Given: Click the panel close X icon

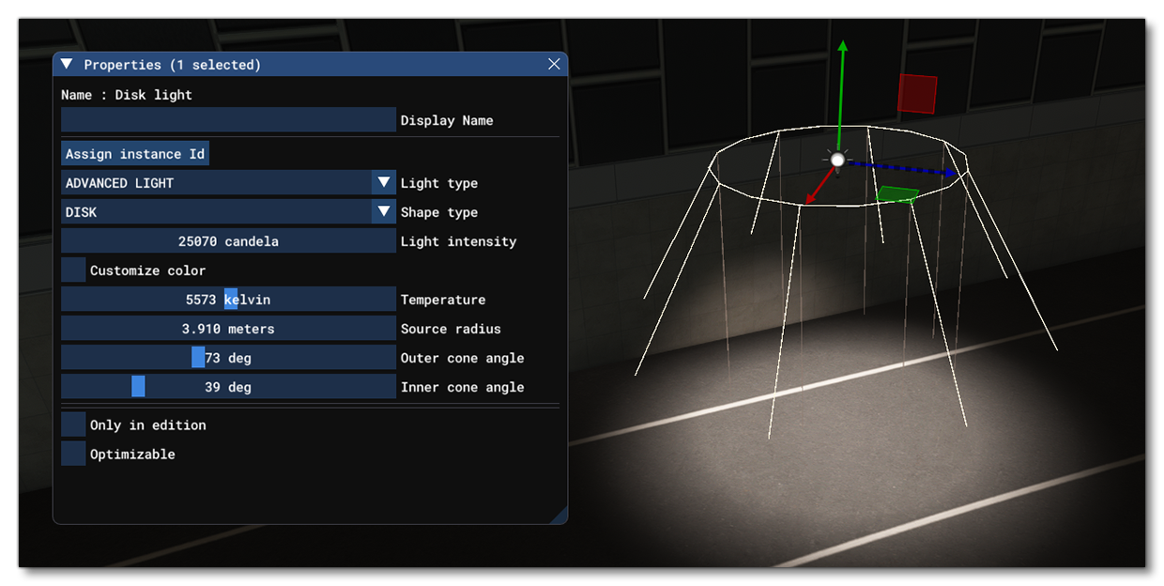Looking at the screenshot, I should click(553, 63).
